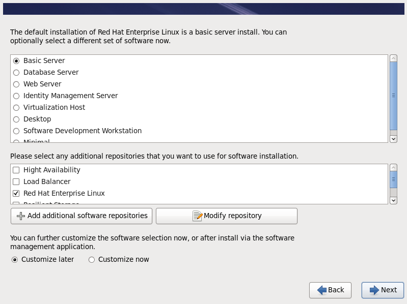This screenshot has width=407, height=304.
Task: Click the up arrow of the software set scrollbar
Action: pyautogui.click(x=394, y=58)
